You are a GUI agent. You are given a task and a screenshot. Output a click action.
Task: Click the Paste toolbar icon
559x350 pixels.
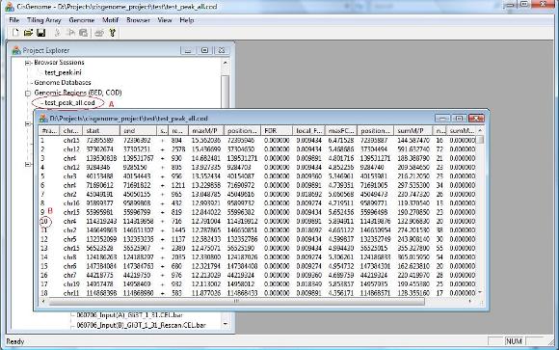[84, 33]
